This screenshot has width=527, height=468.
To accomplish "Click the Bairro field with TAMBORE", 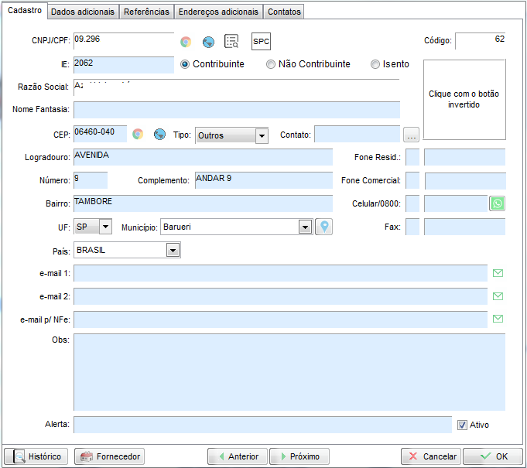I will 203,203.
